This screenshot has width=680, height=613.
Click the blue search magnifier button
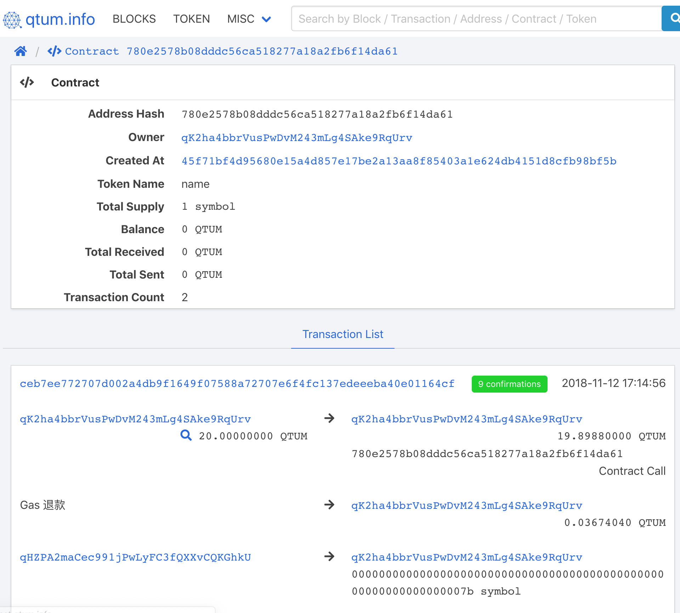click(672, 18)
